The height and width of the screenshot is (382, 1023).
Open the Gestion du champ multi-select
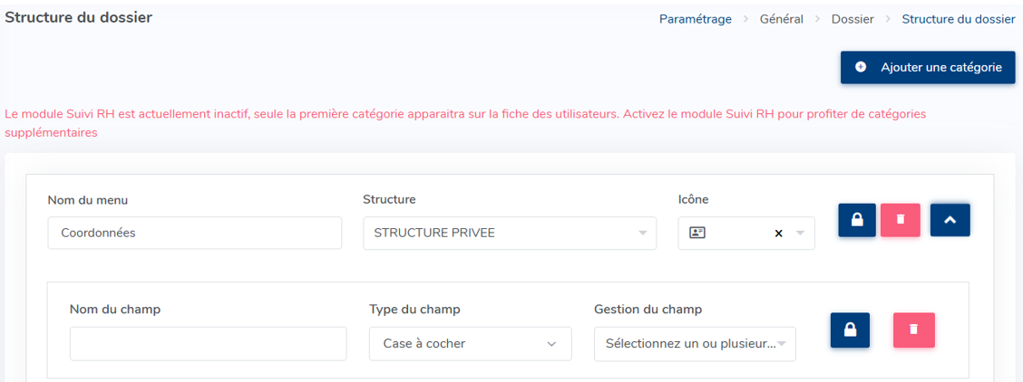(695, 344)
